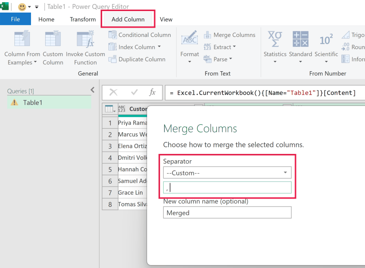Click the Hannah row cell

(132, 169)
